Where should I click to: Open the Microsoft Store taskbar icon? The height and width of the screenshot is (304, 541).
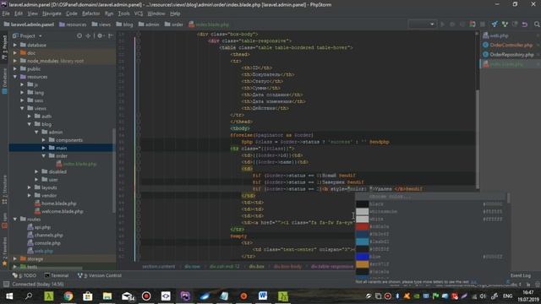pyautogui.click(x=88, y=296)
